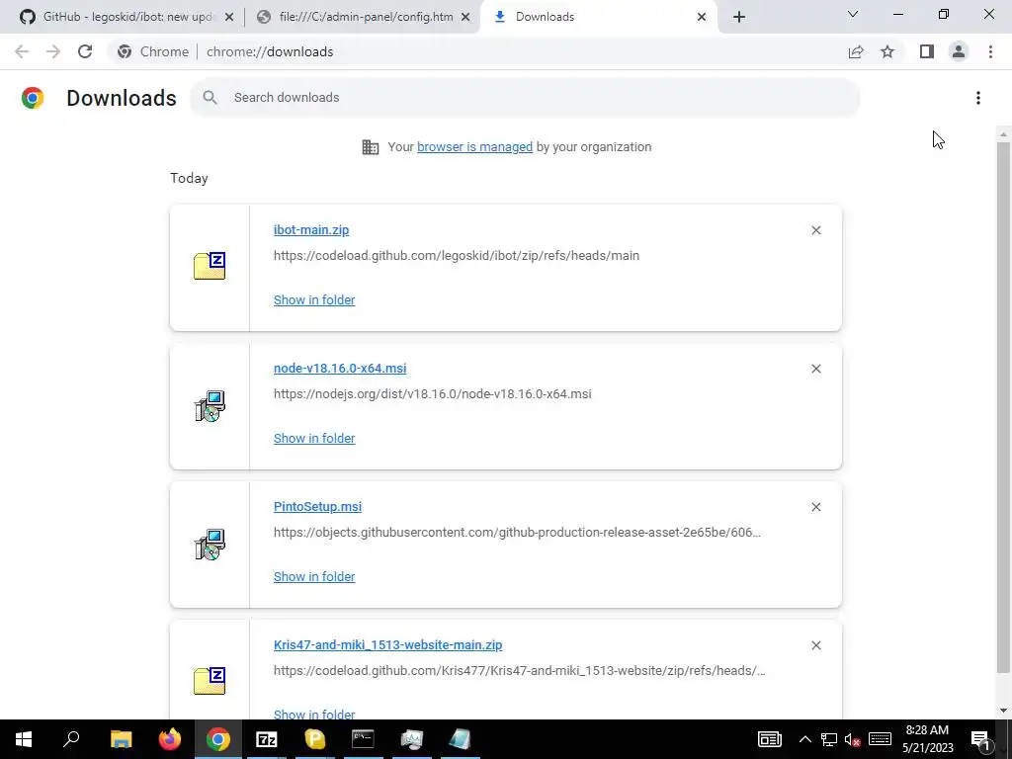The width and height of the screenshot is (1012, 759).
Task: Click the back navigation arrow
Action: (22, 51)
